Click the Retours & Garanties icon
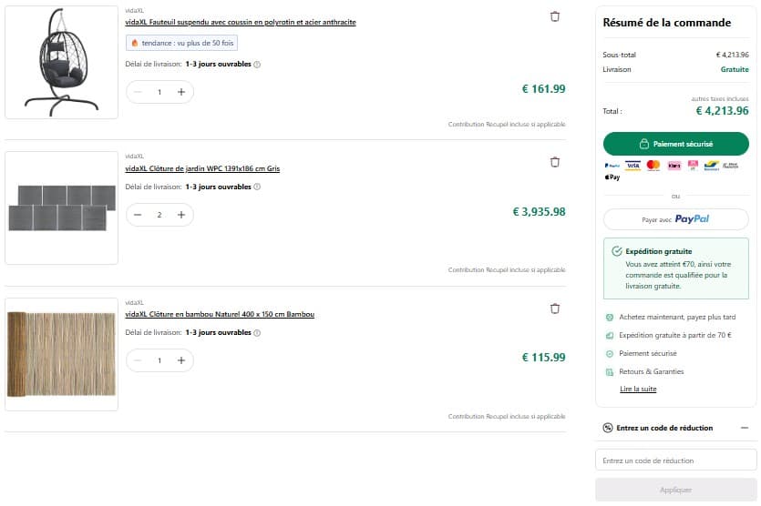The width and height of the screenshot is (761, 506). point(610,371)
